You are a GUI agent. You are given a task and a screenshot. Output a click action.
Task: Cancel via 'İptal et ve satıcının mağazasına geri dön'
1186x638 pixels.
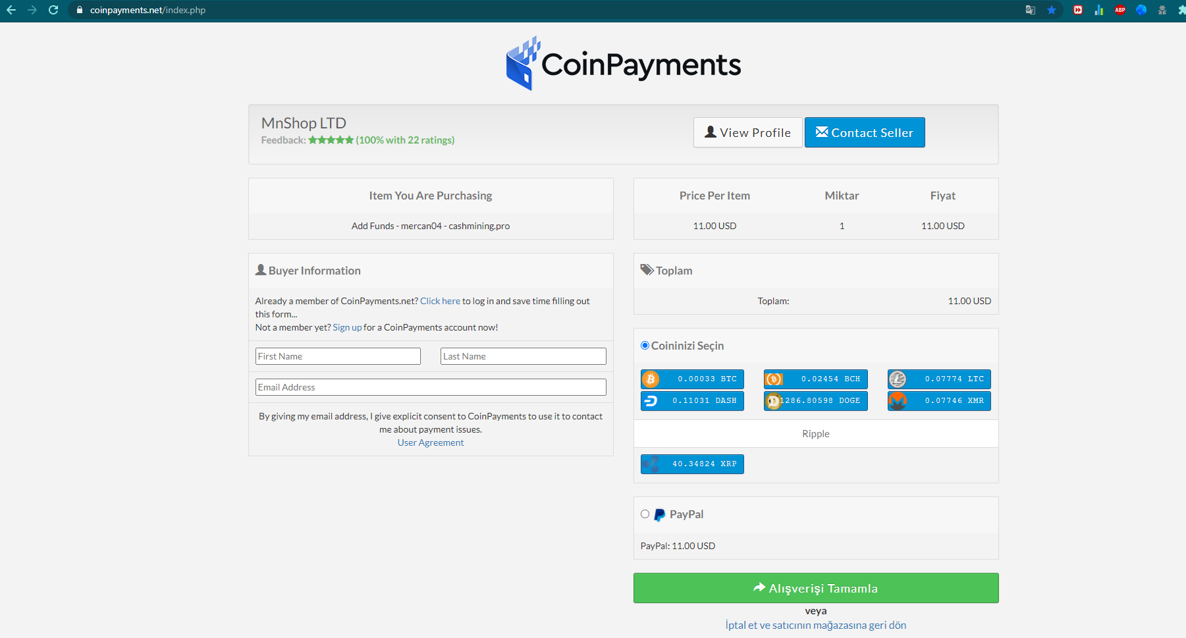click(x=816, y=625)
